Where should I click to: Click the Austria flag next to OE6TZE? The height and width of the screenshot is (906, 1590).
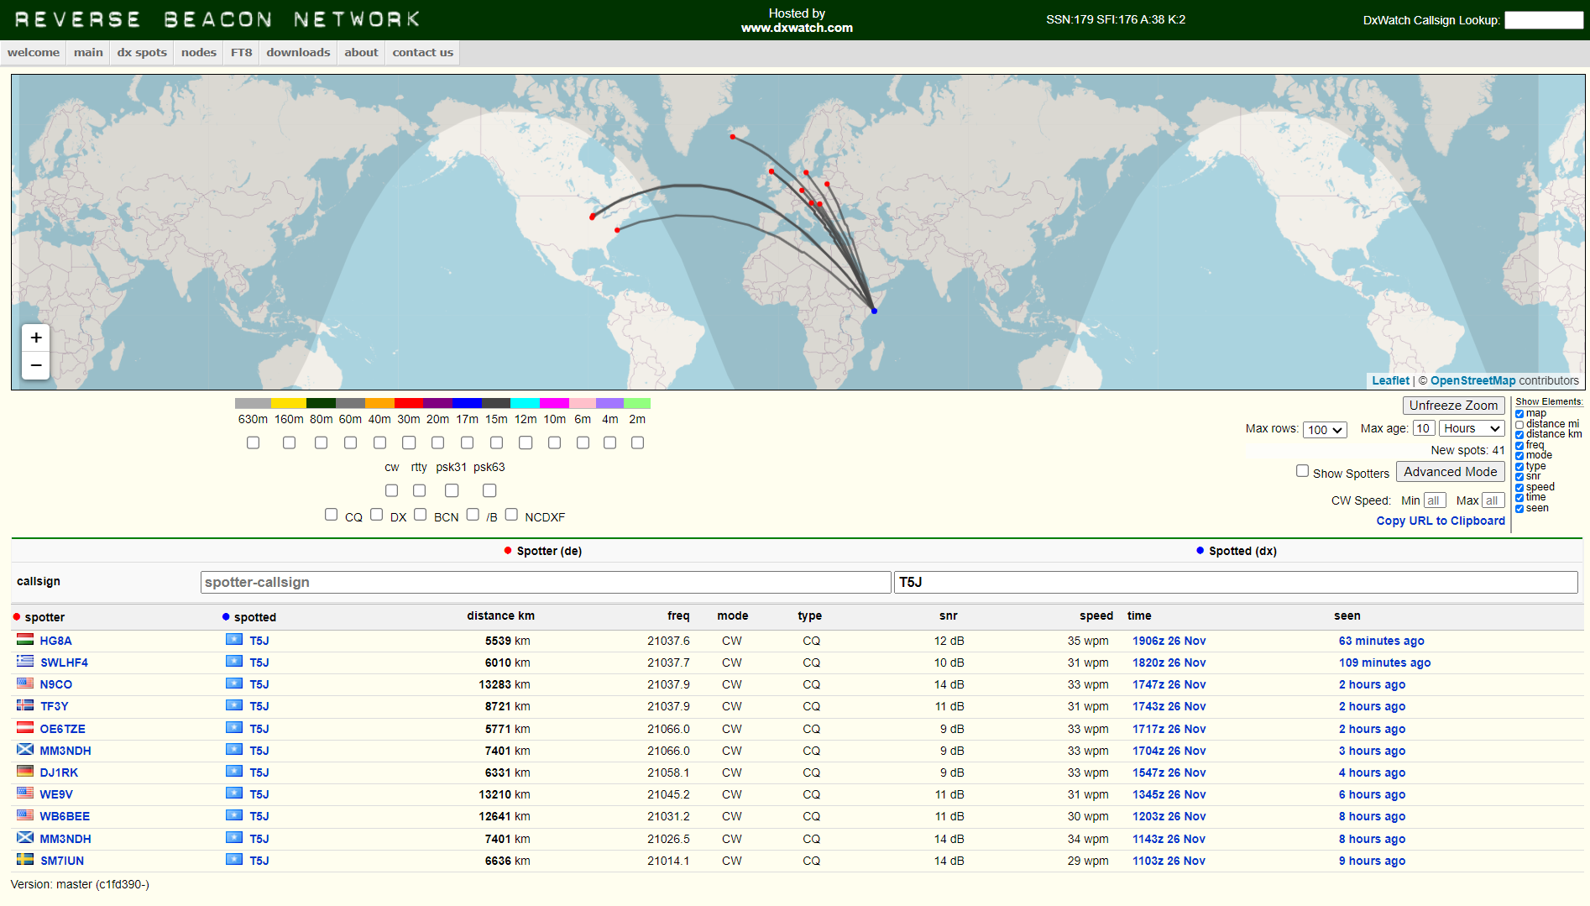pos(25,728)
